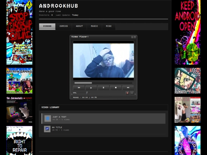The height and width of the screenshot is (155, 207).
Task: Open the rat and TV banner
Action: 20,110
